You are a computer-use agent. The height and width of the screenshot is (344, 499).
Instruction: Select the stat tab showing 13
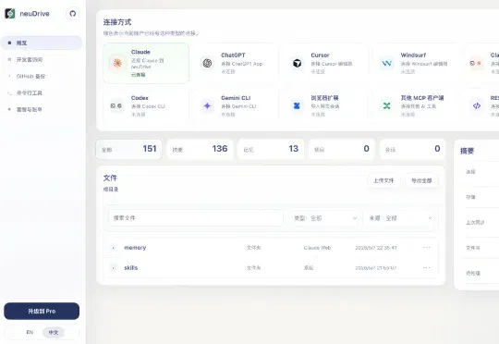coord(271,149)
